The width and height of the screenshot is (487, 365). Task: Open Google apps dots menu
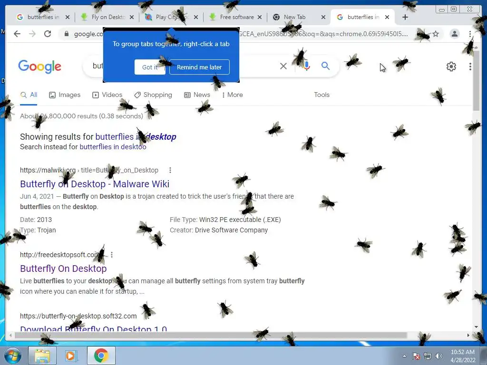point(470,67)
